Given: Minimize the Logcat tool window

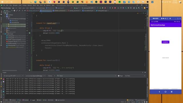Looking at the screenshot, I should (145, 72).
